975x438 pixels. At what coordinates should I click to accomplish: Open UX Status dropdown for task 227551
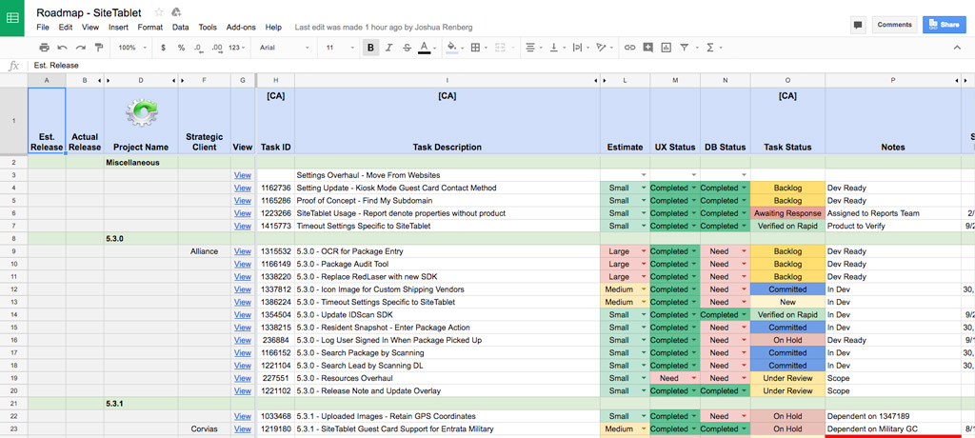tap(694, 378)
